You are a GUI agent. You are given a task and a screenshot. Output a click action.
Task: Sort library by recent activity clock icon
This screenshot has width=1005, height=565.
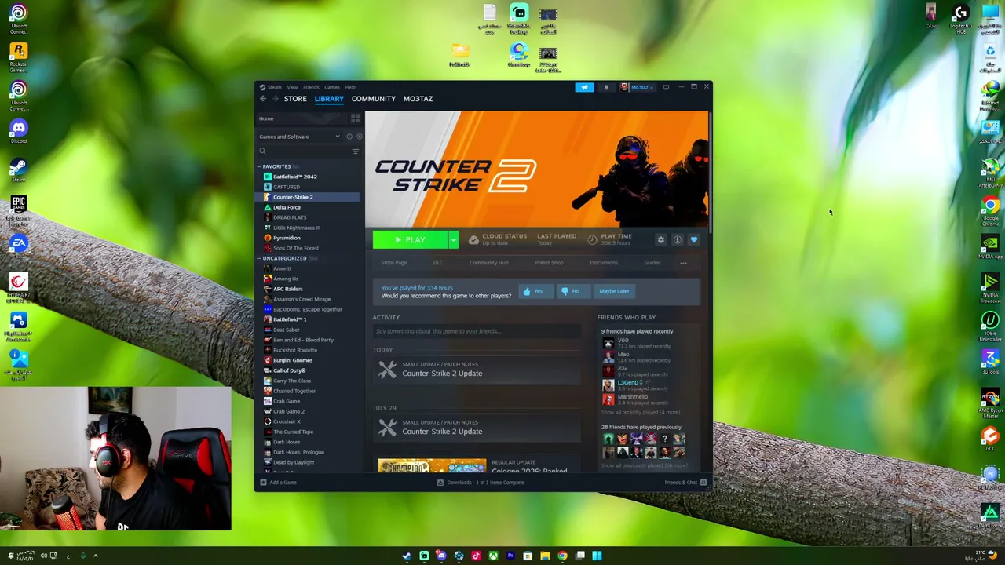click(349, 137)
